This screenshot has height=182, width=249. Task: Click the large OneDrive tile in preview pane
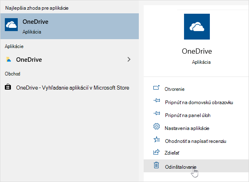[197, 27]
